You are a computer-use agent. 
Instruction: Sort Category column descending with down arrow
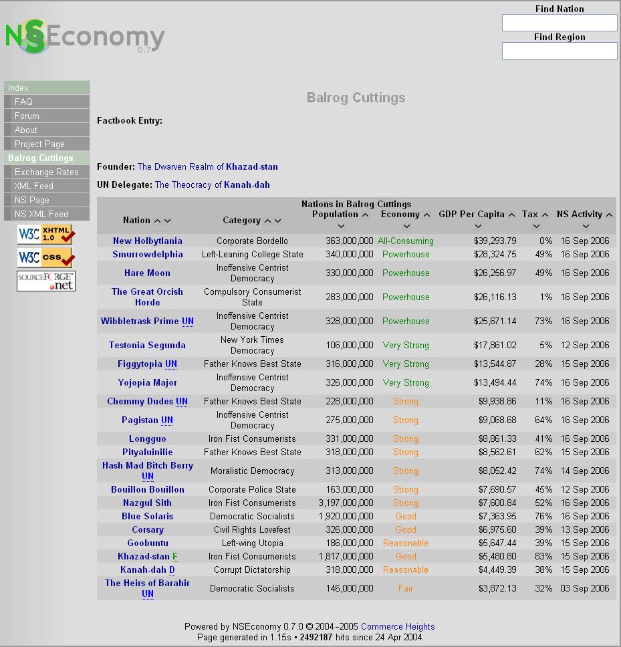click(278, 221)
